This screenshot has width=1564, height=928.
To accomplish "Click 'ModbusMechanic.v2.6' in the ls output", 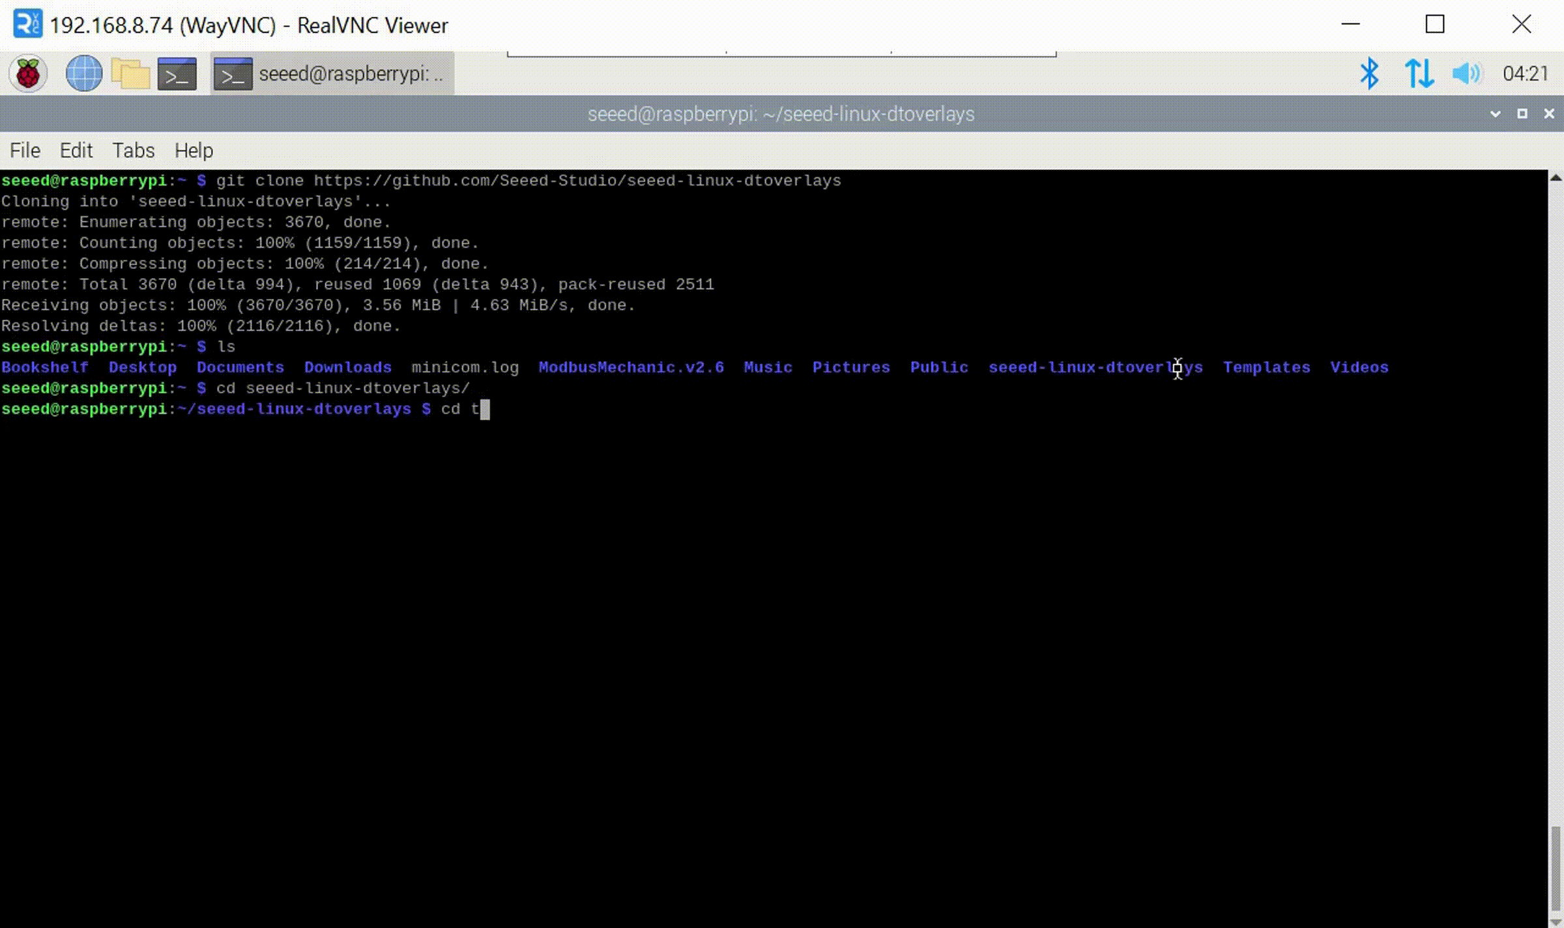I will tap(631, 367).
